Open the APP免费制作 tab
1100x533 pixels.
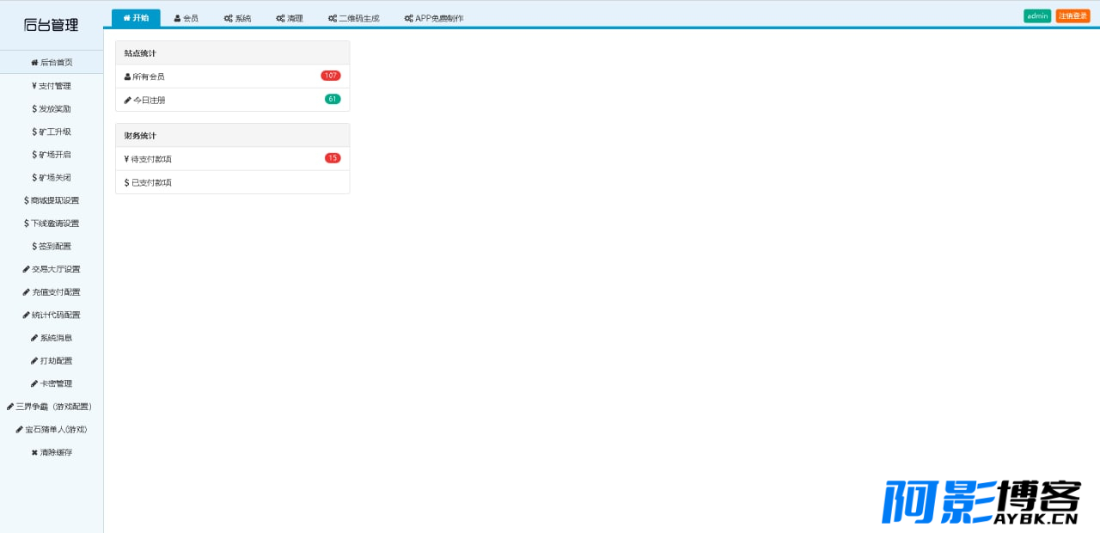[434, 18]
